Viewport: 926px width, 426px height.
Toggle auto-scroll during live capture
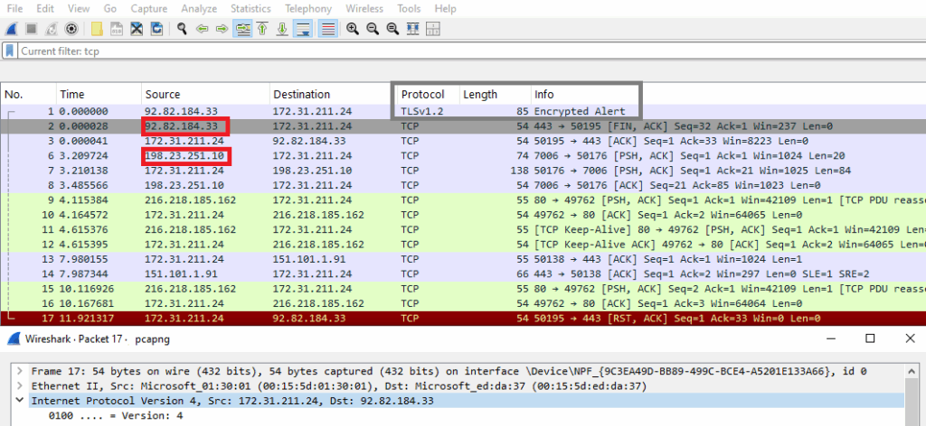point(304,28)
